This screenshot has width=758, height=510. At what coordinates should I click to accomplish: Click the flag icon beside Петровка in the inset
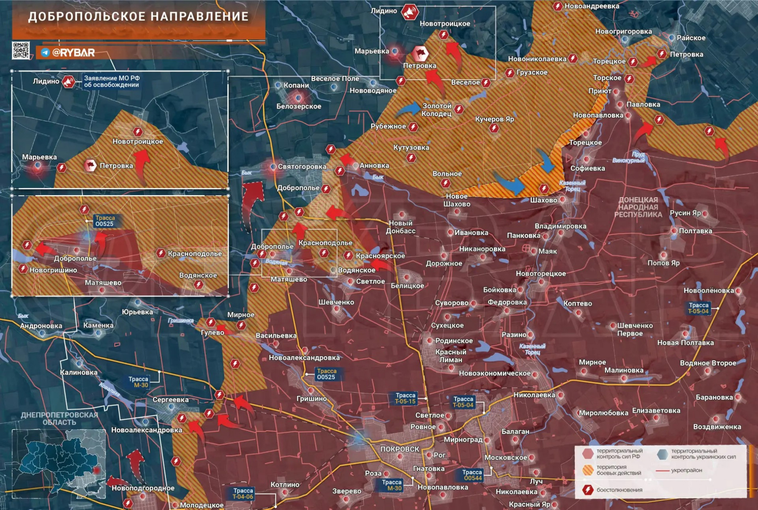[x=91, y=165]
